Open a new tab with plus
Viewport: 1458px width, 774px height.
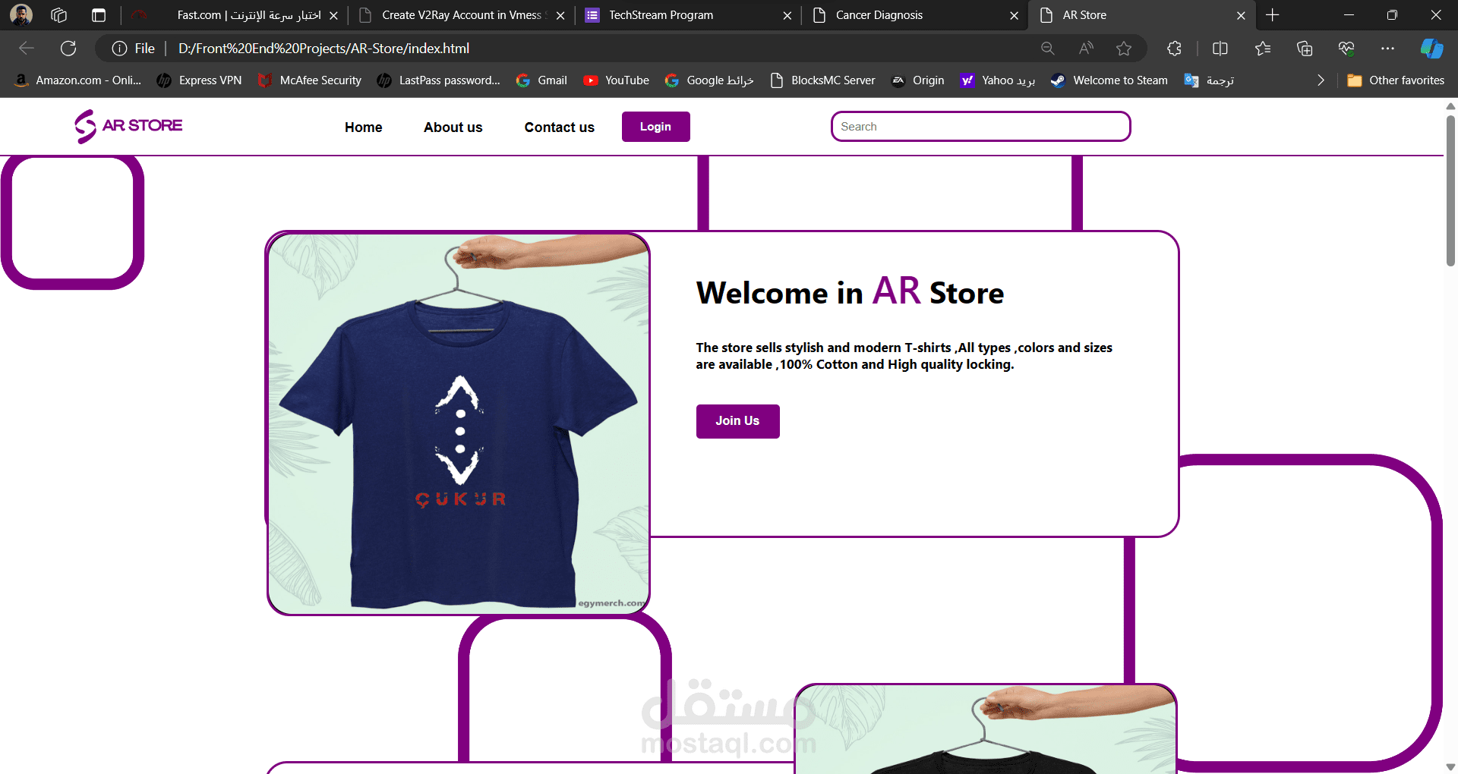(1273, 15)
